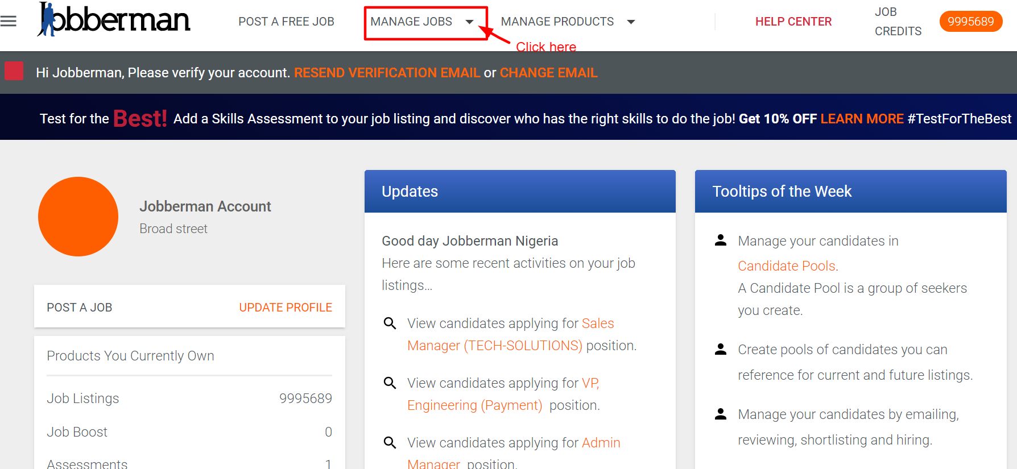Expand the Manage Jobs dropdown arrow

pyautogui.click(x=469, y=22)
